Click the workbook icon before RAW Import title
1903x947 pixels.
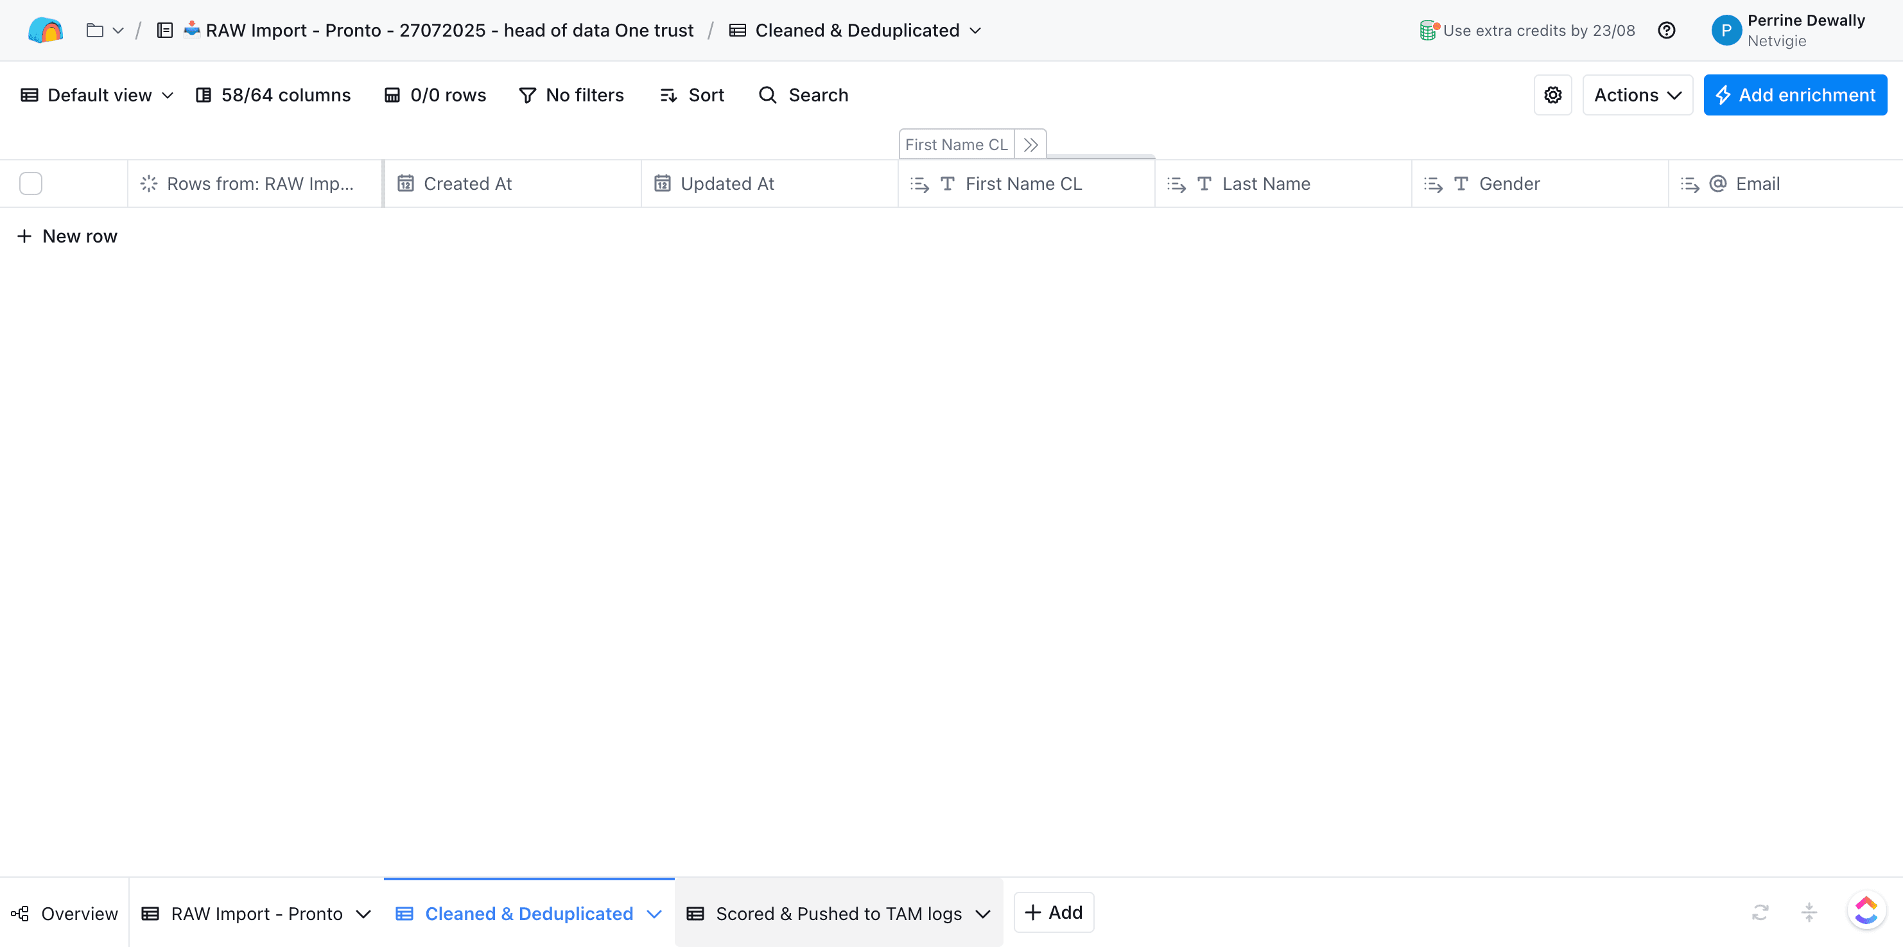(165, 30)
